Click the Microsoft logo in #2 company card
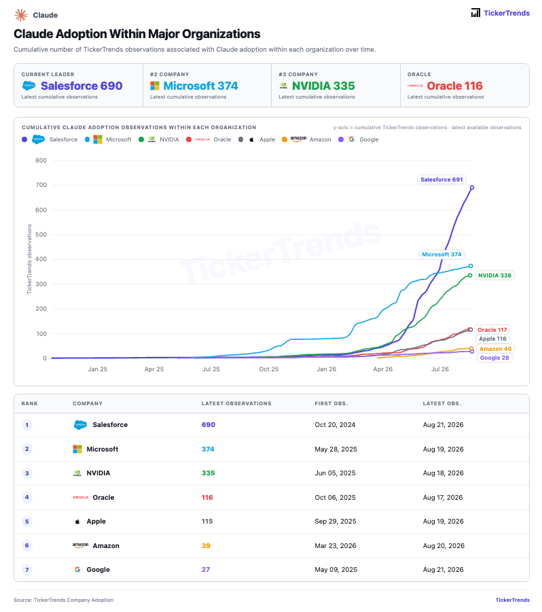 click(155, 86)
